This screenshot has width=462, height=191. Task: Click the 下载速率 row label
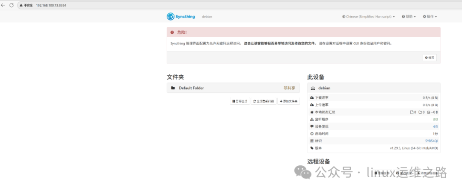(x=322, y=98)
